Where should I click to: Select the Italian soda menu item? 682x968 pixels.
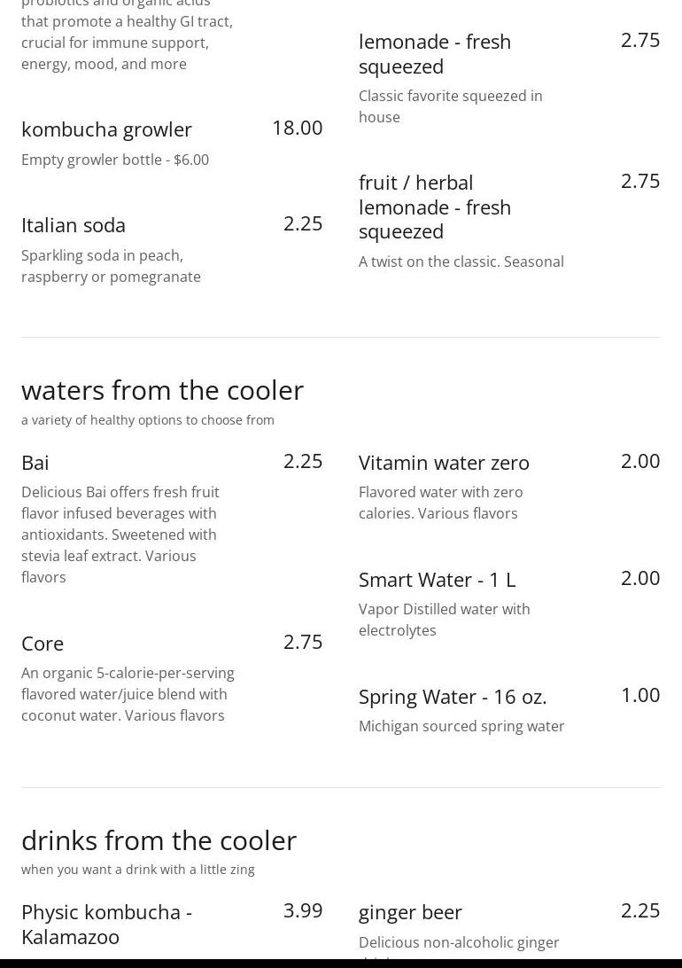(x=74, y=225)
